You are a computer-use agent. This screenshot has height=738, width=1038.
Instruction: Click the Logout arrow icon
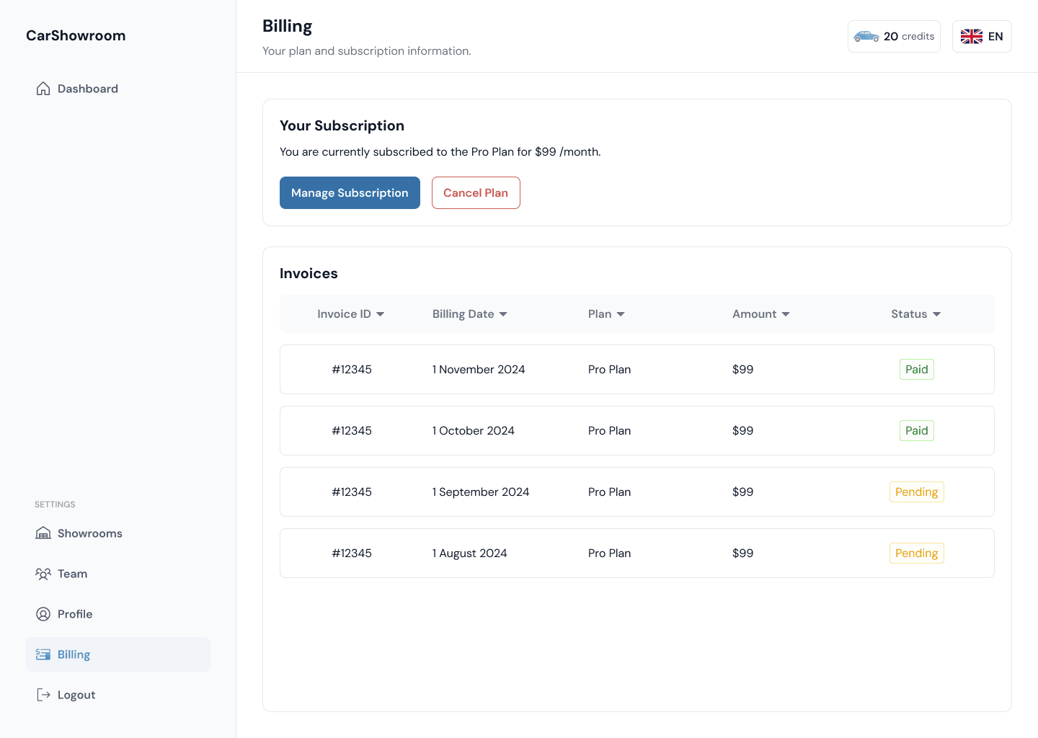[x=43, y=695]
